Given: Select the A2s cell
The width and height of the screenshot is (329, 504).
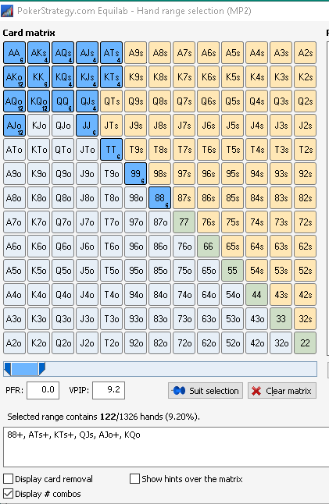Looking at the screenshot, I should click(306, 53).
